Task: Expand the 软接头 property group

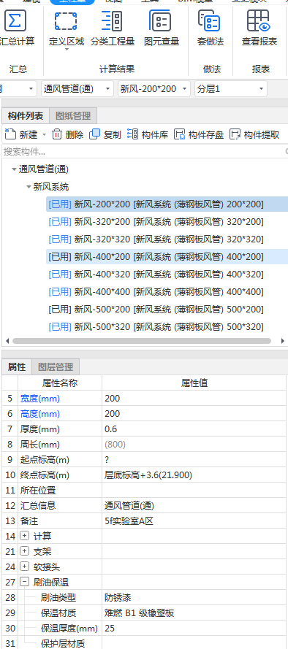Action: pos(25,567)
